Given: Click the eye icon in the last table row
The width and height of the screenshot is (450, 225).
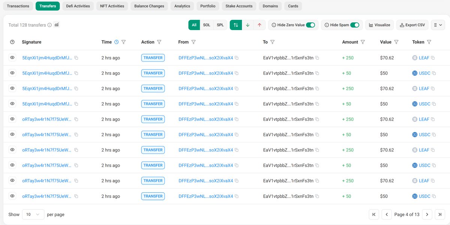Looking at the screenshot, I should 12,196.
